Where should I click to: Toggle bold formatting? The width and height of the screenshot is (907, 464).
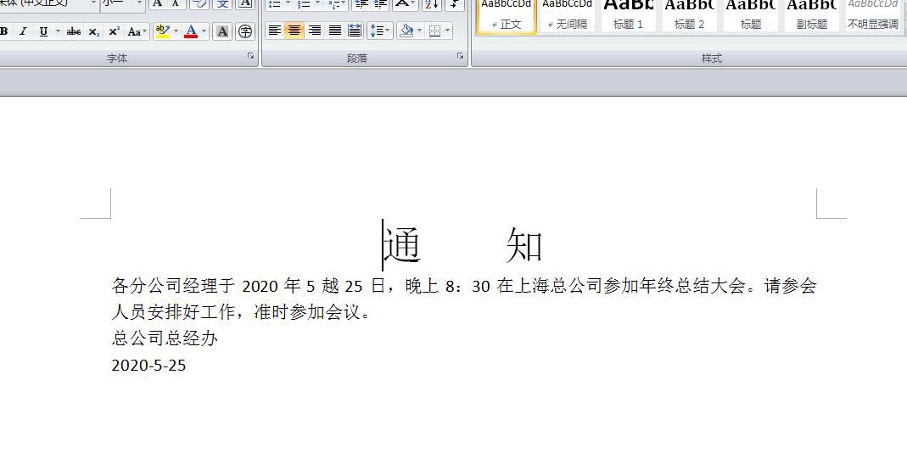[4, 31]
